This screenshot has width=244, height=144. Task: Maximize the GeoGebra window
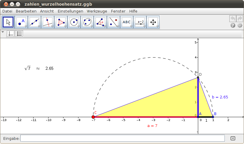tap(18, 4)
